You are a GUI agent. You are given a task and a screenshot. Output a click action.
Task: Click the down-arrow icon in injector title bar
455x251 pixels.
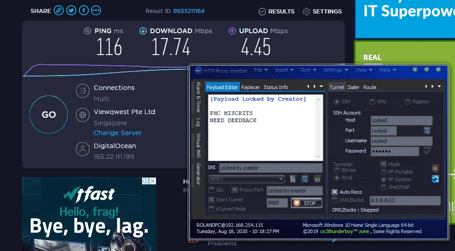coord(415,69)
